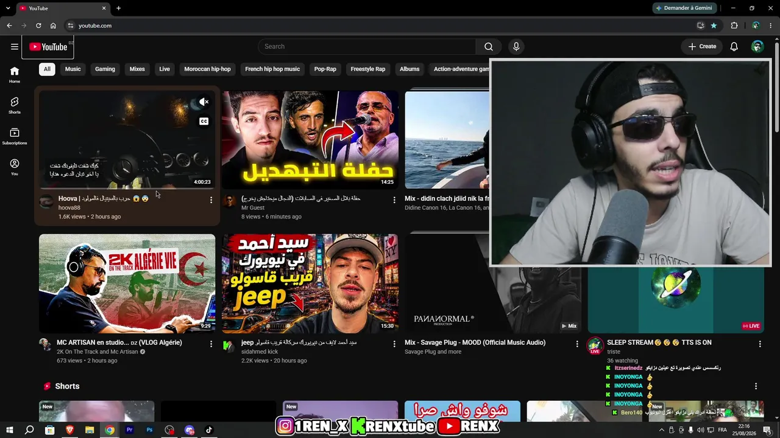
Task: Reload the page in the browser
Action: [38, 26]
